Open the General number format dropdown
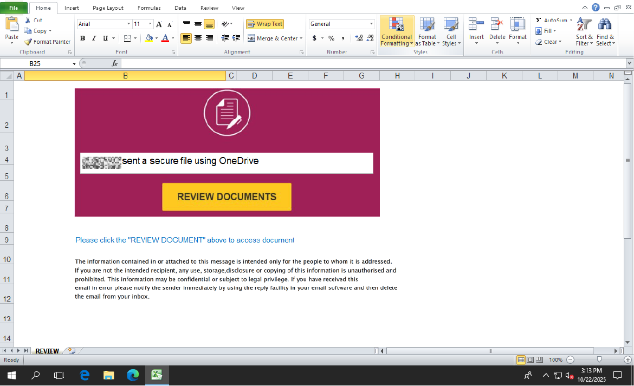The image size is (634, 386). 371,24
